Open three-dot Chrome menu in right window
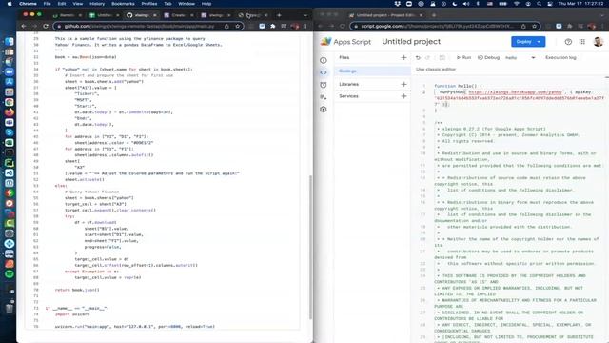 (x=602, y=26)
